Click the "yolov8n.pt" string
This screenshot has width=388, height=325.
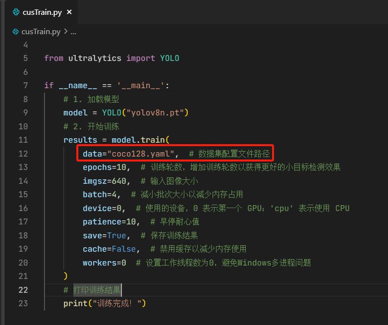155,113
